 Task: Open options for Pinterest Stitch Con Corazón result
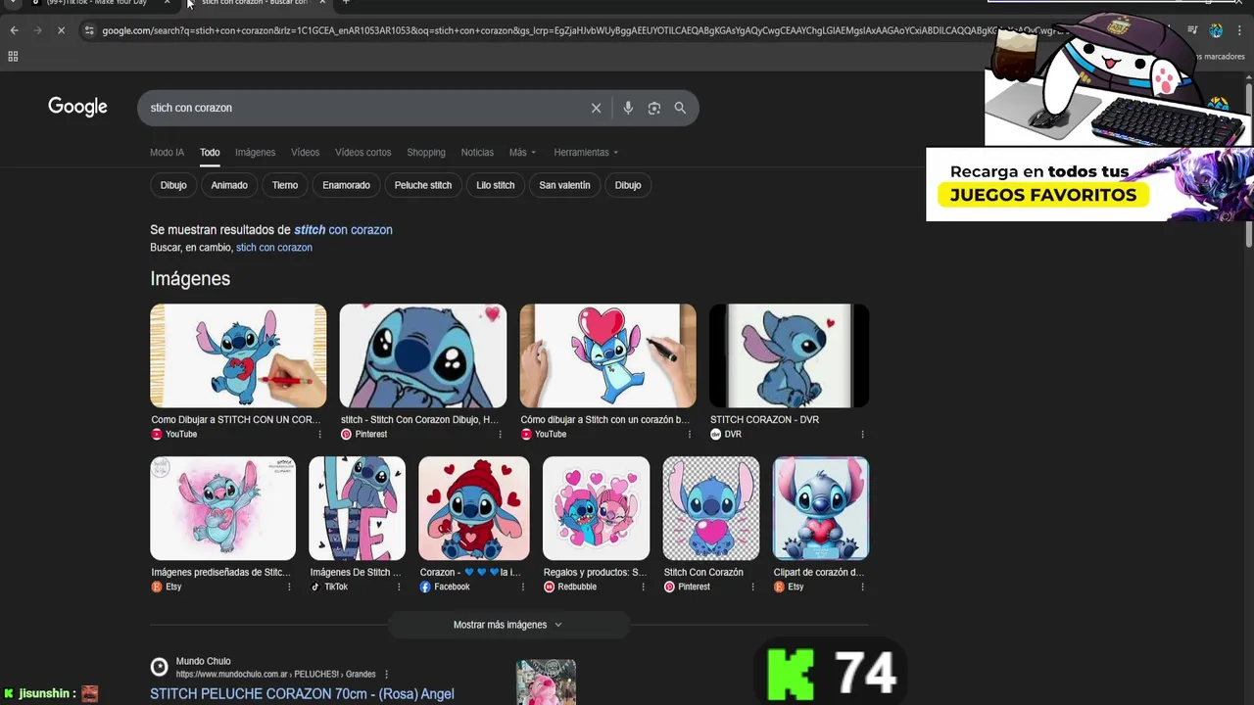click(x=752, y=587)
